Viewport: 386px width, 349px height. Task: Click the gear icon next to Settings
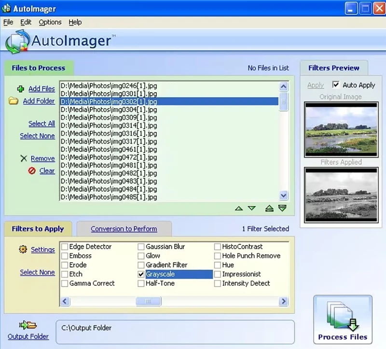pos(23,249)
